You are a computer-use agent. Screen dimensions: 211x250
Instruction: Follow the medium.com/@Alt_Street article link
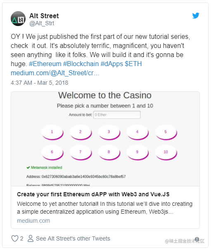pos(55,73)
